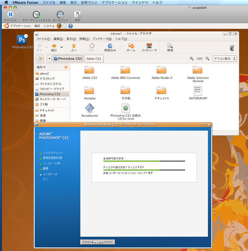Open the Go menu in file browser
Image resolution: width=248 pixels, height=251 pixels.
click(84, 39)
